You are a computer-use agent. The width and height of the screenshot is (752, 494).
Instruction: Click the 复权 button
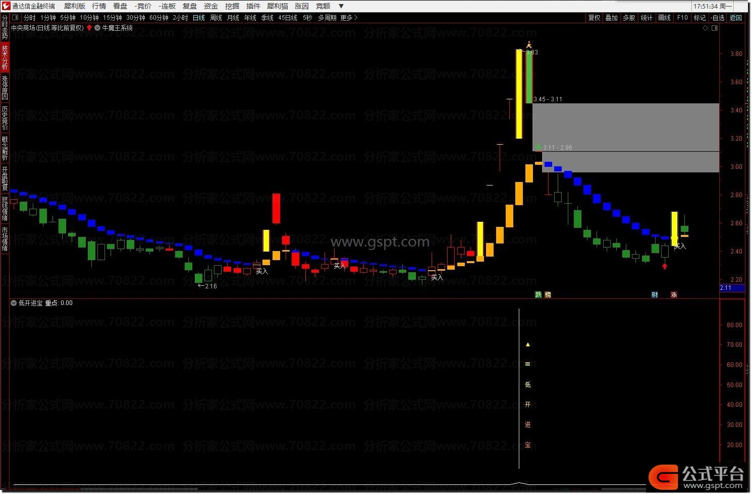[x=595, y=18]
